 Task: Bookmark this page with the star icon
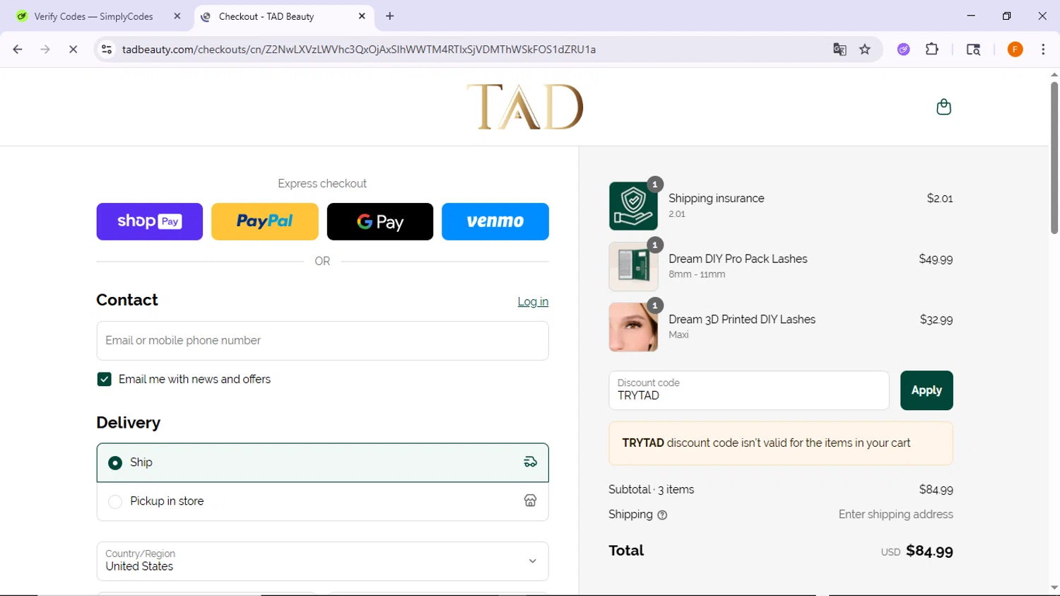coord(865,49)
